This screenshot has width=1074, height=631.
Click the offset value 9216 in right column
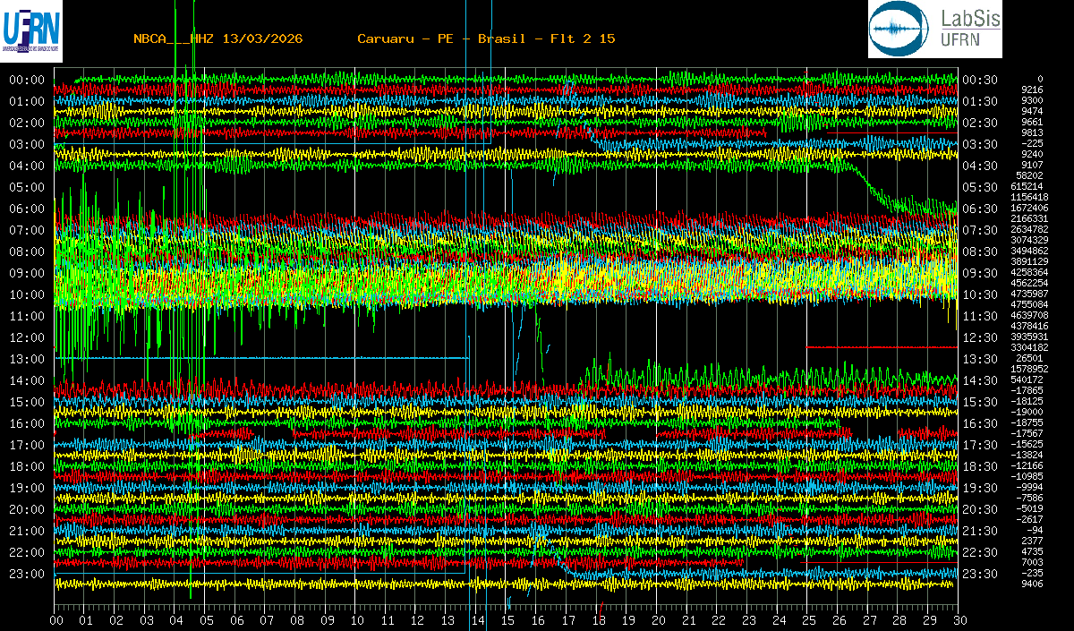tap(1032, 90)
